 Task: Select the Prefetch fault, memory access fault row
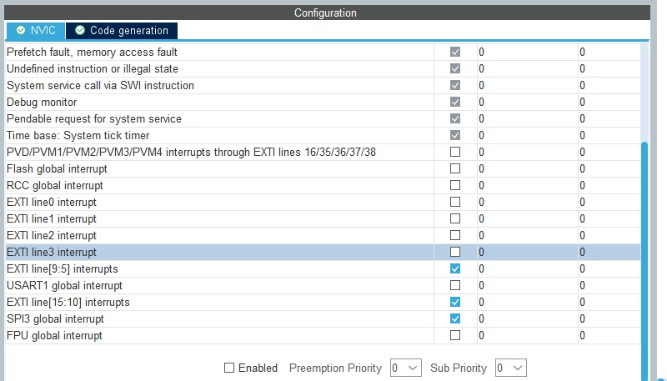pos(323,52)
